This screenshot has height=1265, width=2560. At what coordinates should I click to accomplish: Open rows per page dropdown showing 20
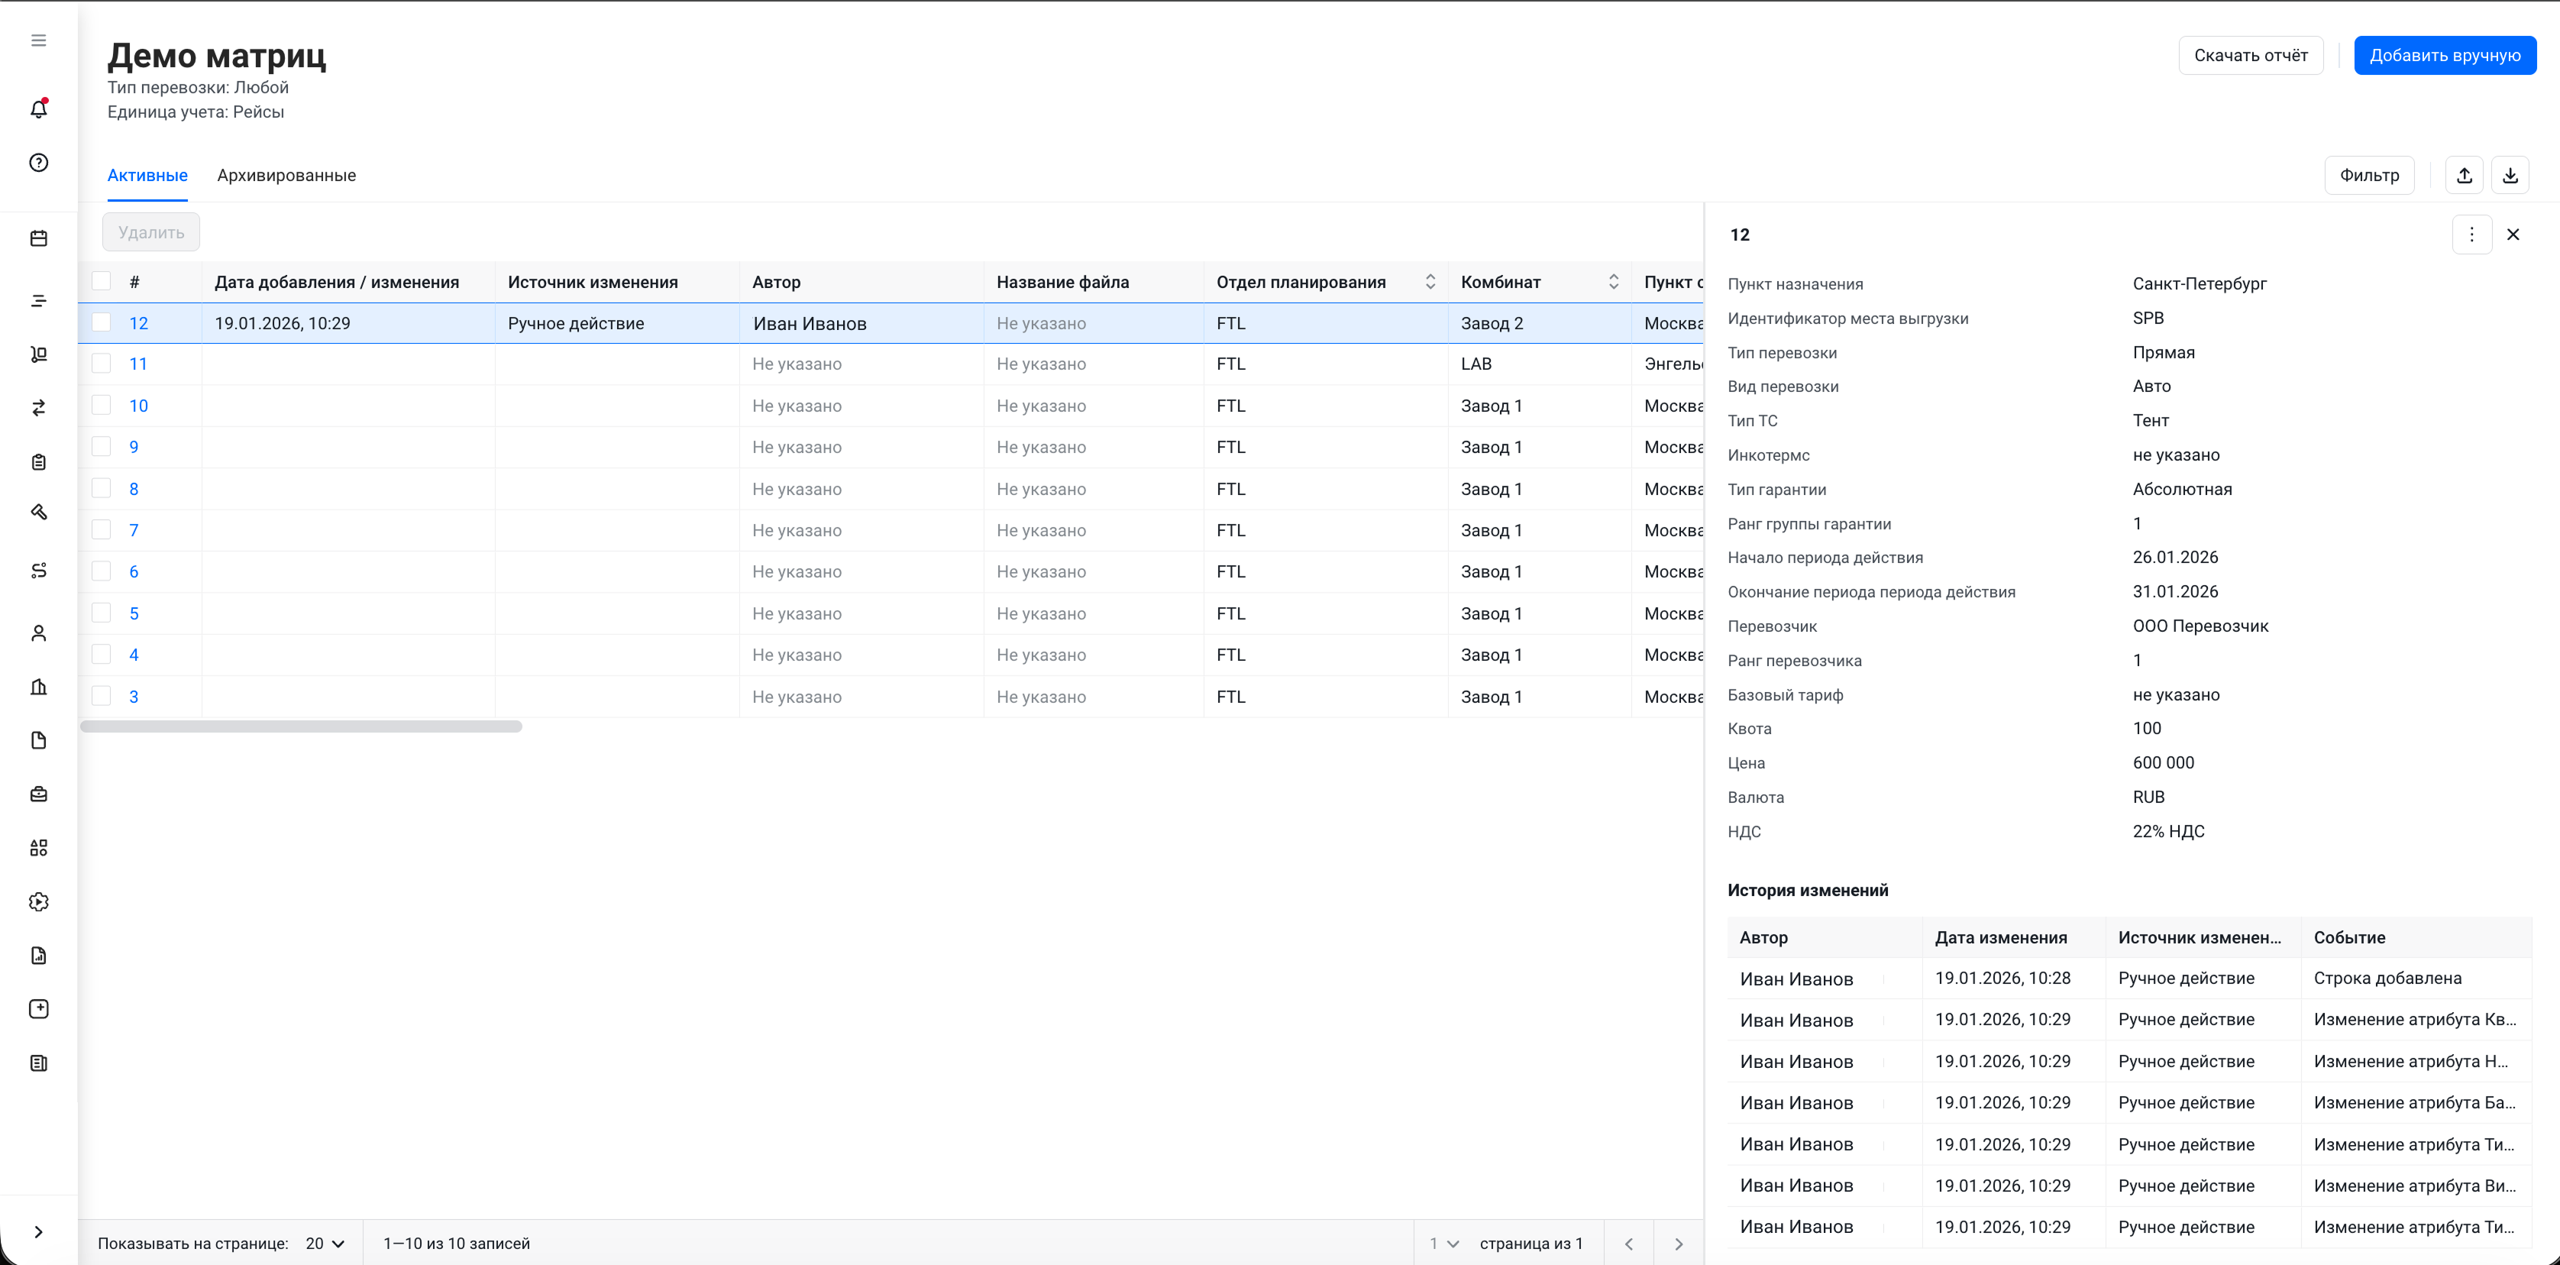[x=325, y=1243]
